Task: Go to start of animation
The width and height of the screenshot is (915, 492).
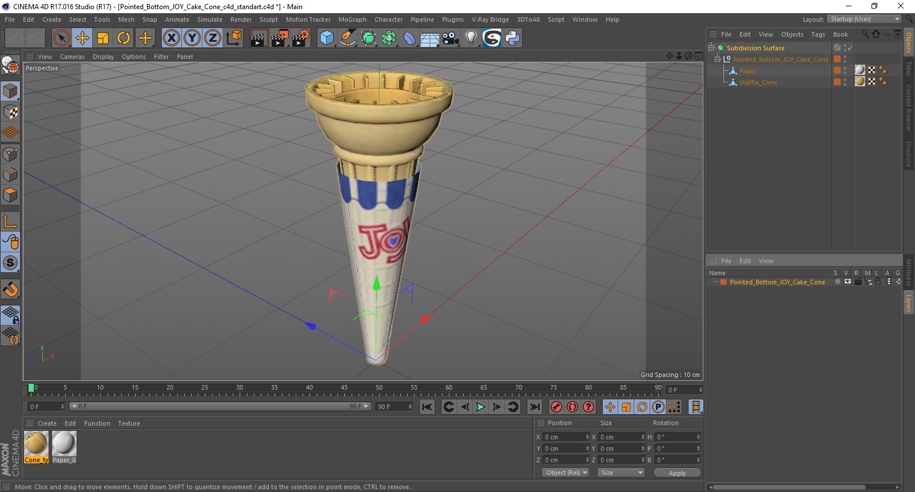Action: click(427, 407)
